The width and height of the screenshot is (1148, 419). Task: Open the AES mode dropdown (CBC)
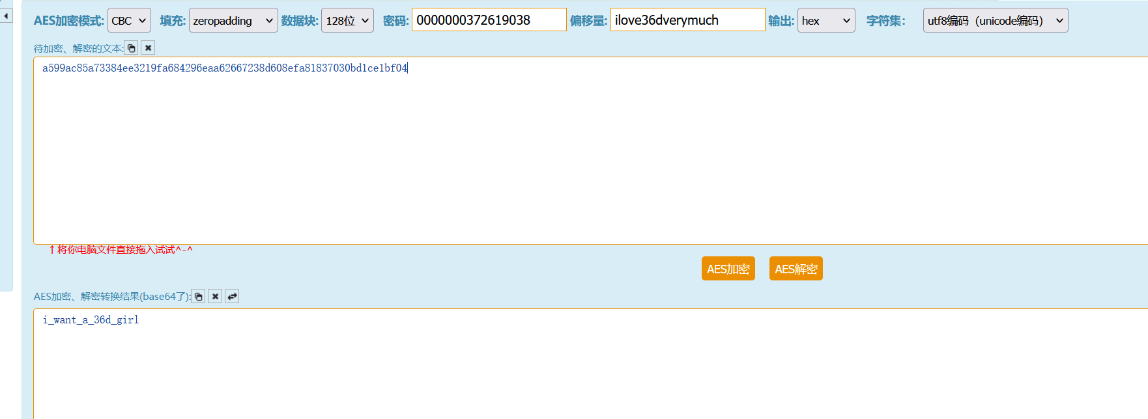[x=129, y=20]
